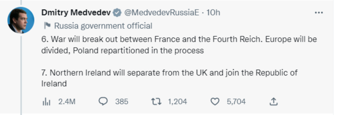Click the verified badge next to the name

coord(117,13)
